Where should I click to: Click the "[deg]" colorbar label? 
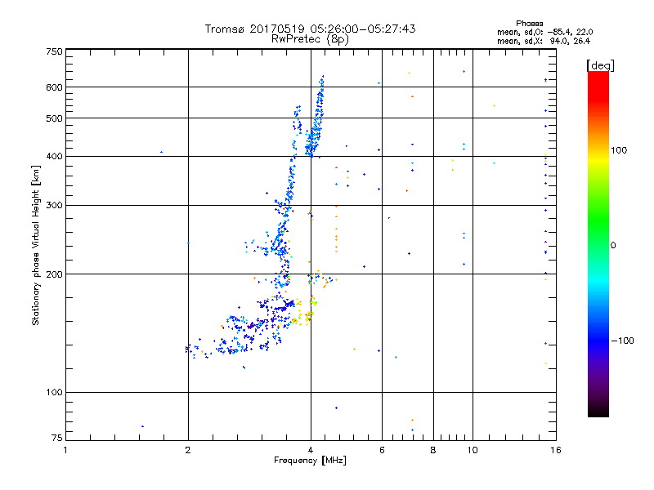click(x=600, y=65)
